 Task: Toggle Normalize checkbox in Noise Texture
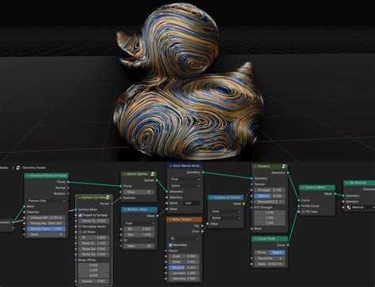pyautogui.click(x=170, y=245)
